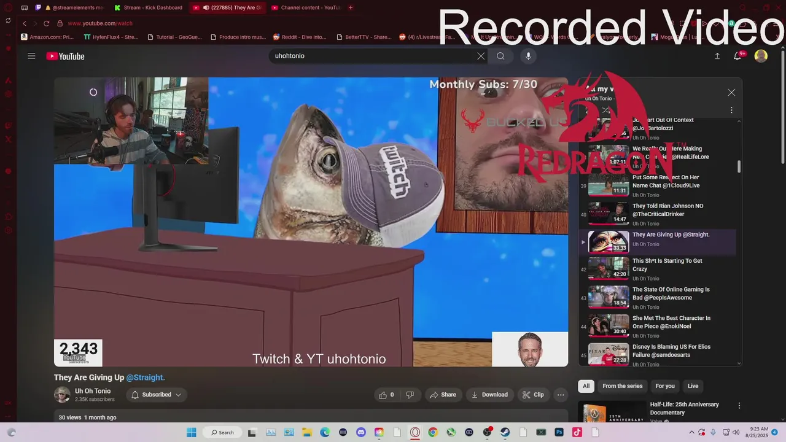This screenshot has width=786, height=442.
Task: Open the Reddit - Dive into bookmark
Action: coord(300,37)
